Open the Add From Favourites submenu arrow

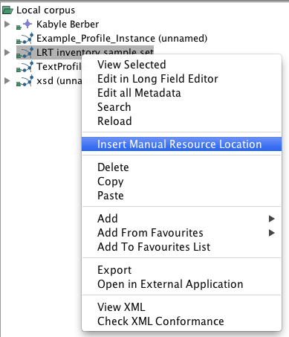(272, 233)
